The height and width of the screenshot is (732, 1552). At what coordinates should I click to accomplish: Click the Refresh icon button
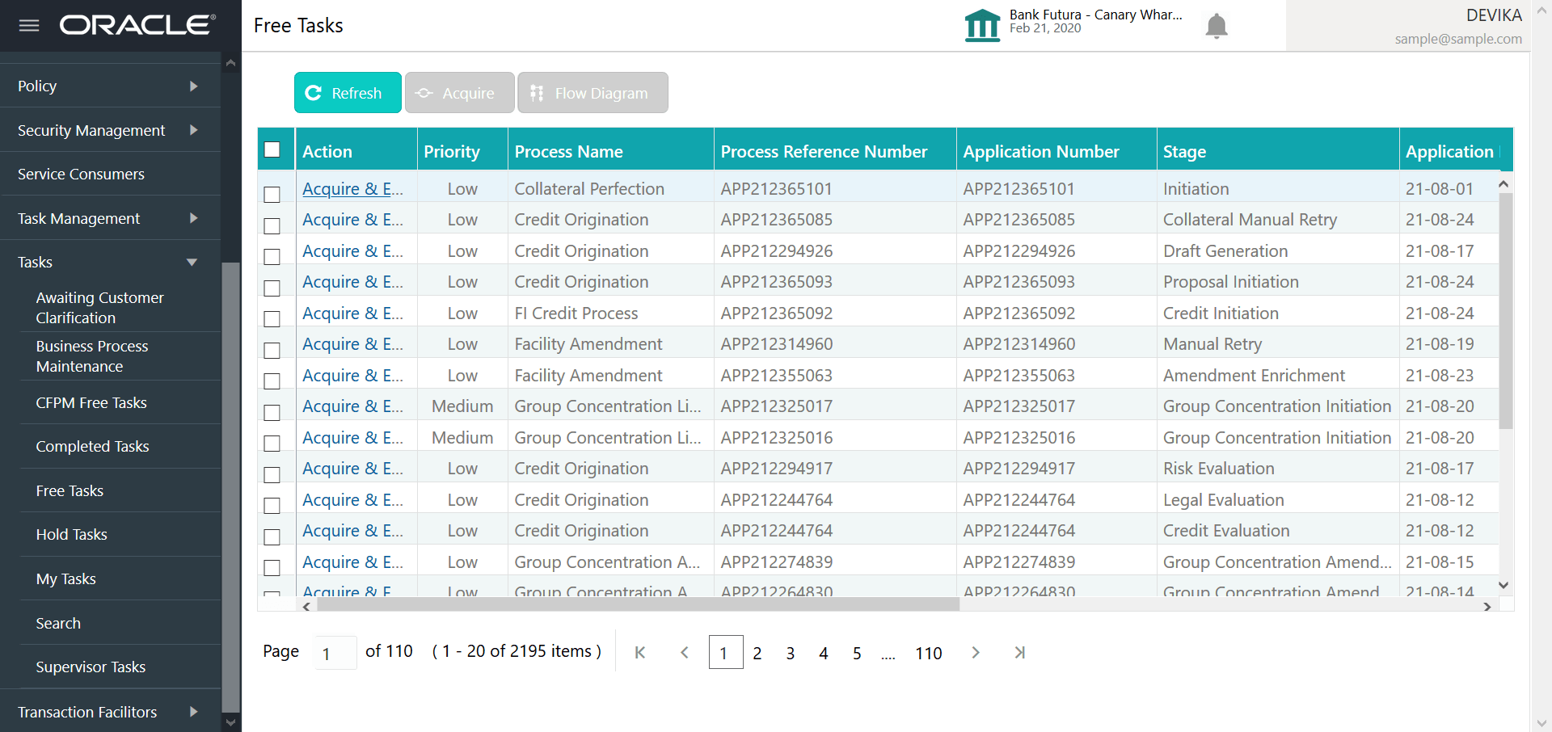[313, 92]
